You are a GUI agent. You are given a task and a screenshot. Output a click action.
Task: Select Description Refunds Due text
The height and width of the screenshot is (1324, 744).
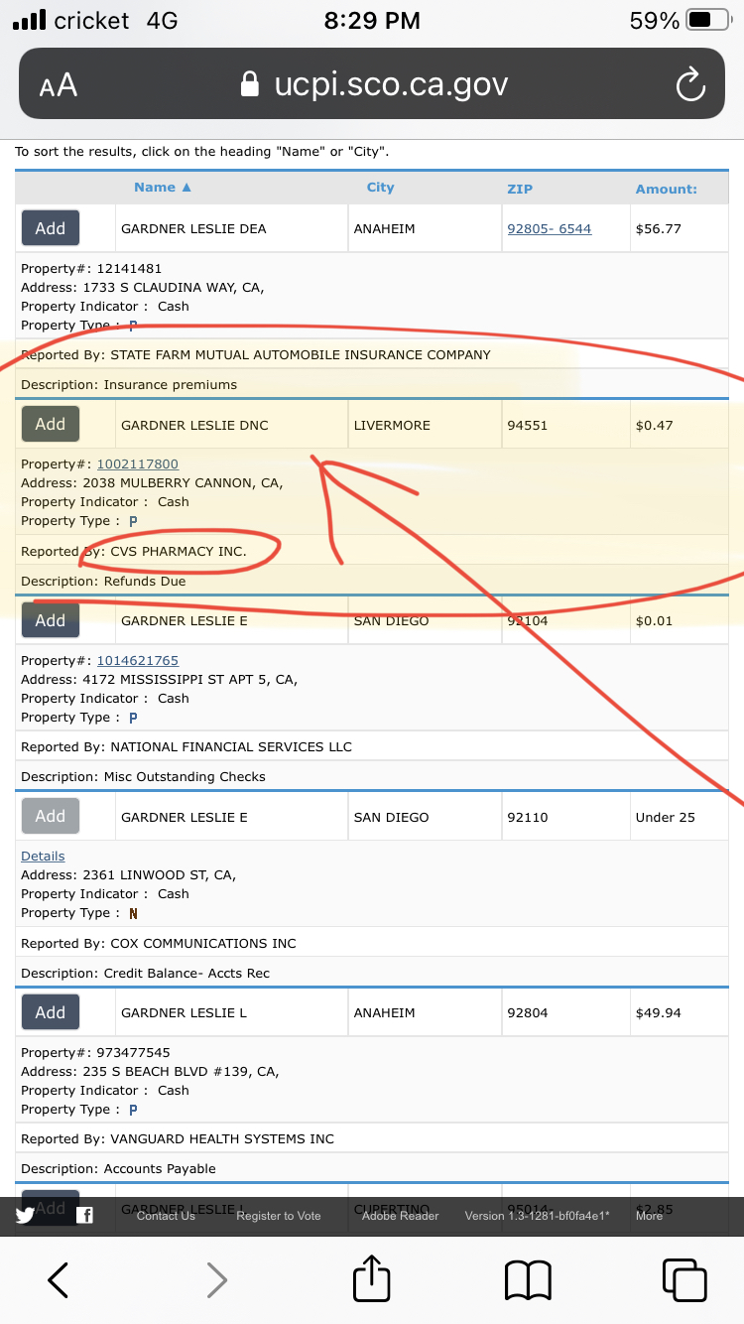click(x=103, y=582)
